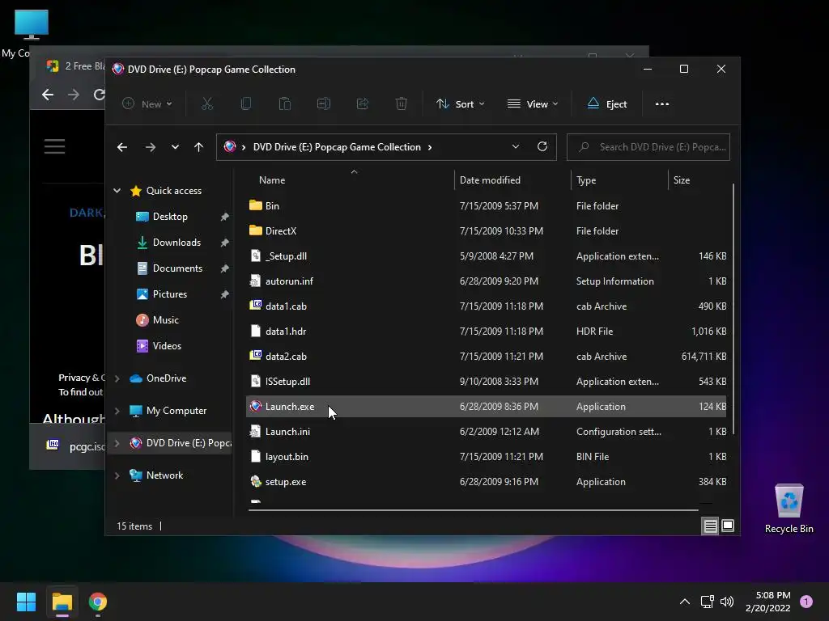Expand the Network tree node
This screenshot has width=829, height=621.
point(117,475)
